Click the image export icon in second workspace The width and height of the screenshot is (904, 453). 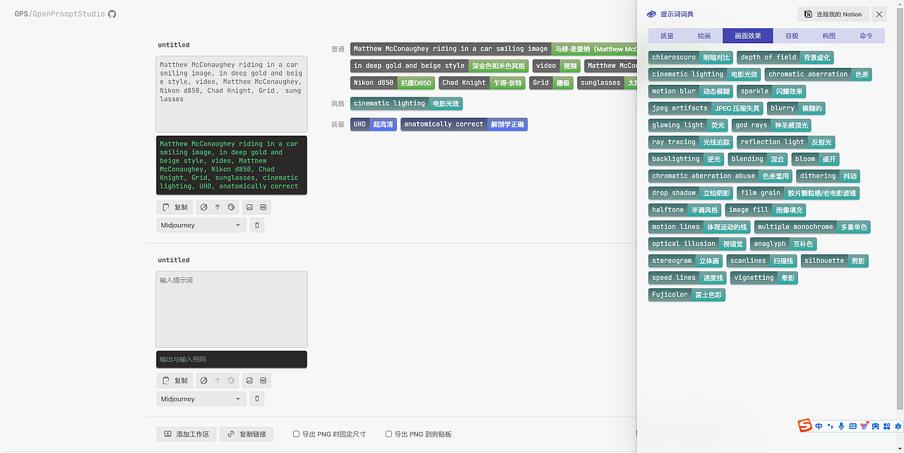pyautogui.click(x=249, y=380)
